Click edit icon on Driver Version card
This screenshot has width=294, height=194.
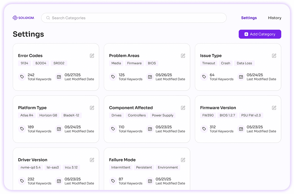[92, 160]
